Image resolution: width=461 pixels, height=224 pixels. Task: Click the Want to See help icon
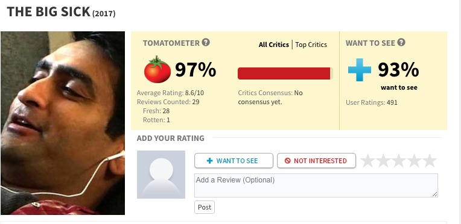pos(401,43)
